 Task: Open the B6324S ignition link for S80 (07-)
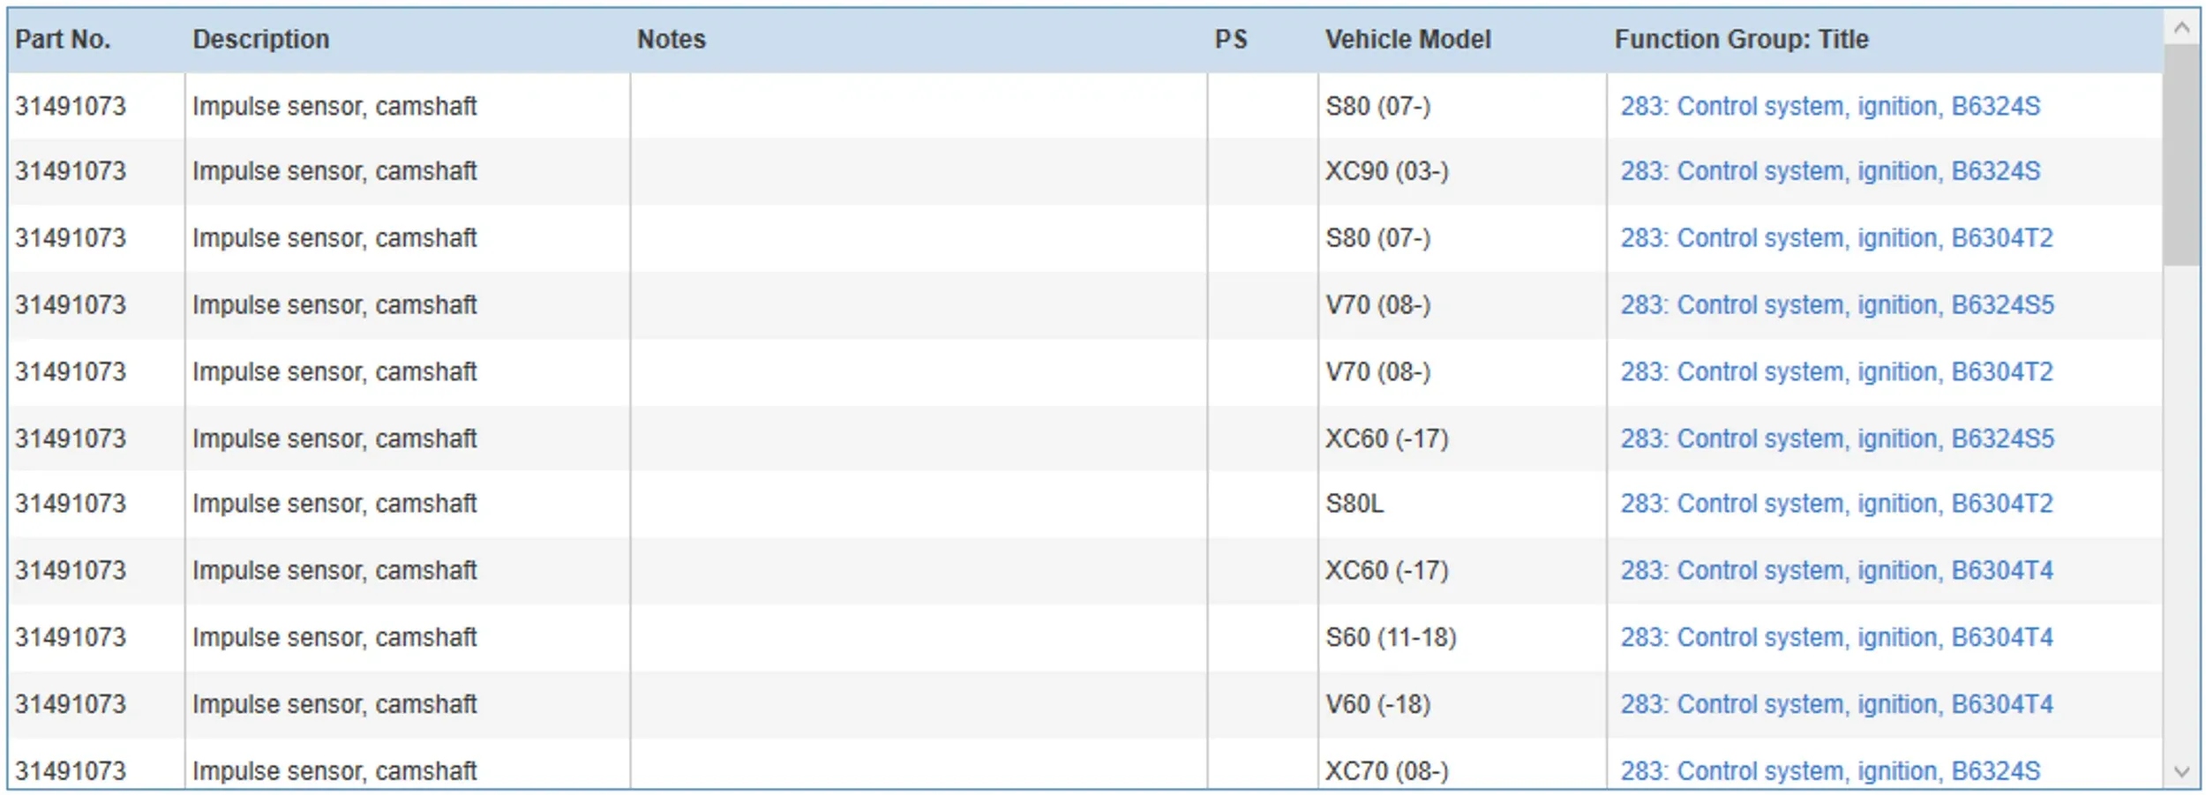(1830, 107)
